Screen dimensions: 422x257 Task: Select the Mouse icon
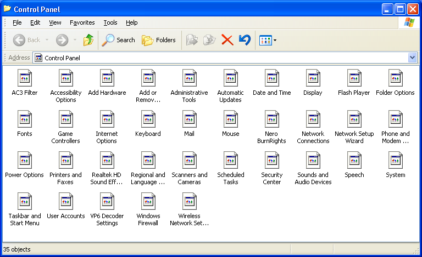tap(230, 119)
